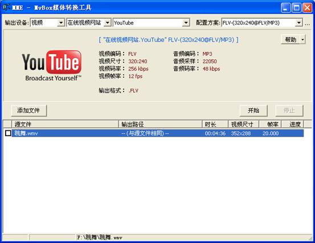Screen dimensions: 315x243
Task: Click the 源文件 column header
Action: [65, 125]
